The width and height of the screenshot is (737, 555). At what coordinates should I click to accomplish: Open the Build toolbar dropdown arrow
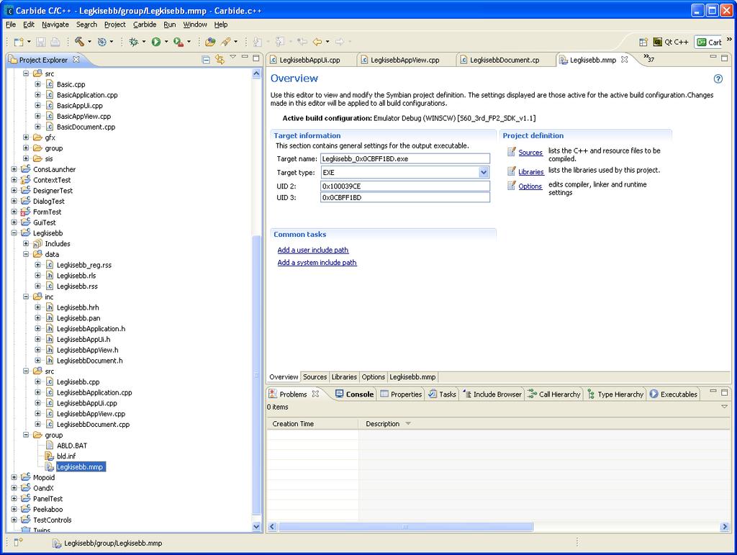[x=89, y=42]
